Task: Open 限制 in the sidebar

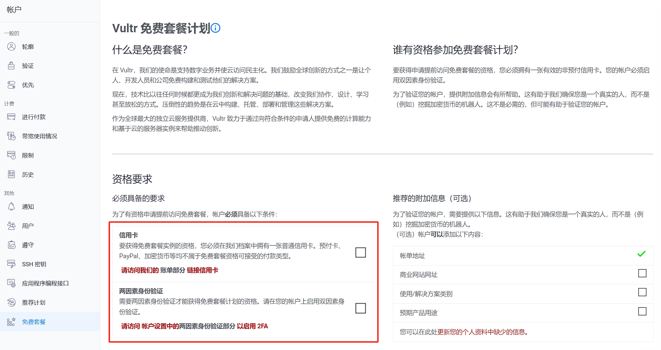Action: 50,155
